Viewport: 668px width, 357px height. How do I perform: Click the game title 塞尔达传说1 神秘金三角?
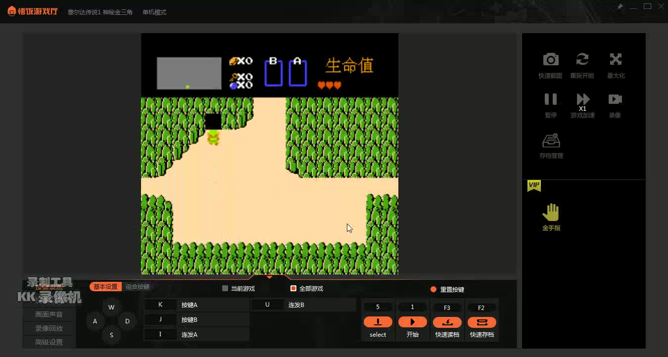[100, 12]
